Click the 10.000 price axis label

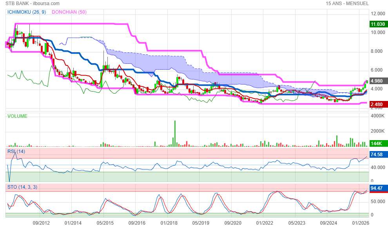tap(378, 32)
